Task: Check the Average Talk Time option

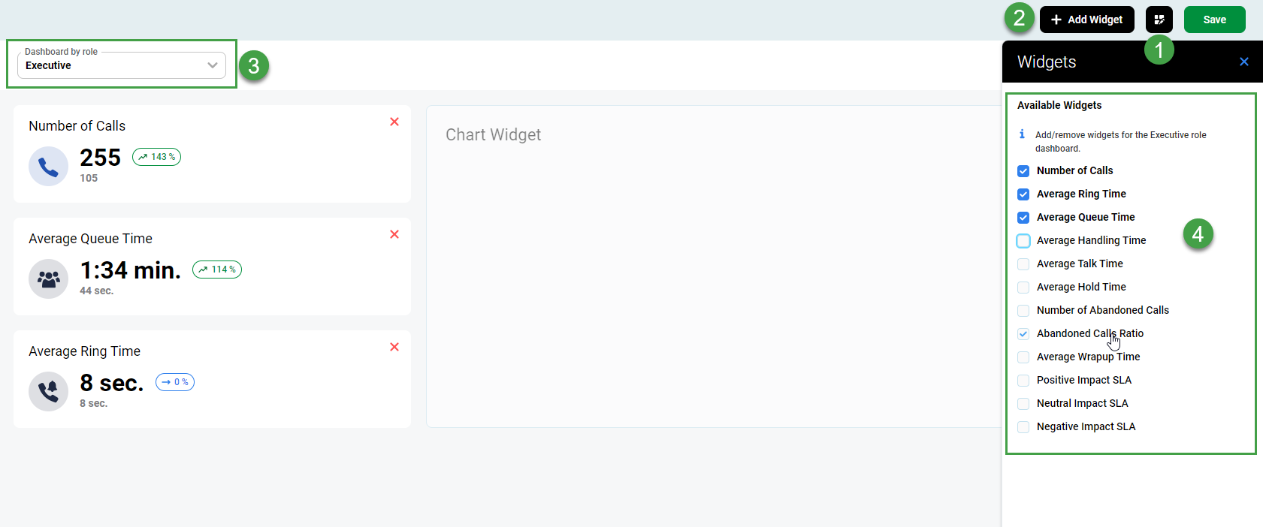Action: click(1023, 263)
